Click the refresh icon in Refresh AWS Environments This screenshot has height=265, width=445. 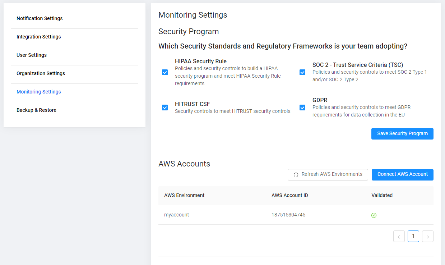pos(296,175)
